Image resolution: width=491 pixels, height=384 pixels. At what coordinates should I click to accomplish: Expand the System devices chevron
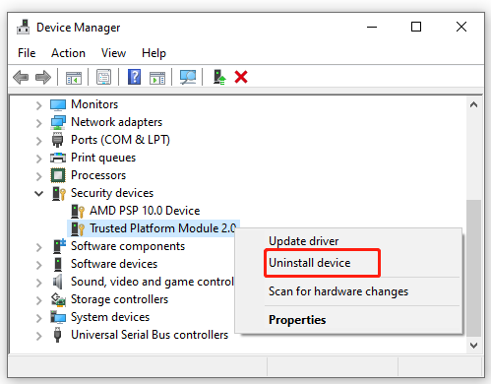coord(38,318)
